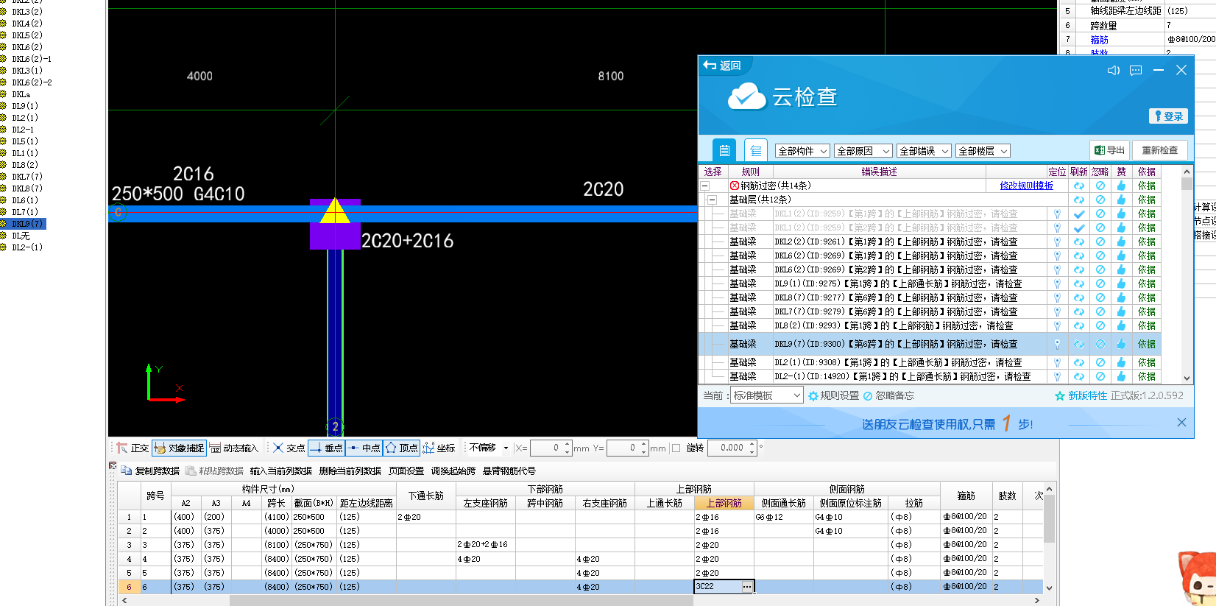Toggle 中点 midpoint snap
The image size is (1216, 606).
pyautogui.click(x=364, y=448)
